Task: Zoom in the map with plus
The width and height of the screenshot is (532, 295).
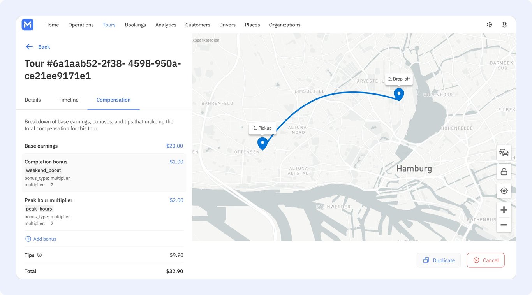Action: (x=504, y=210)
